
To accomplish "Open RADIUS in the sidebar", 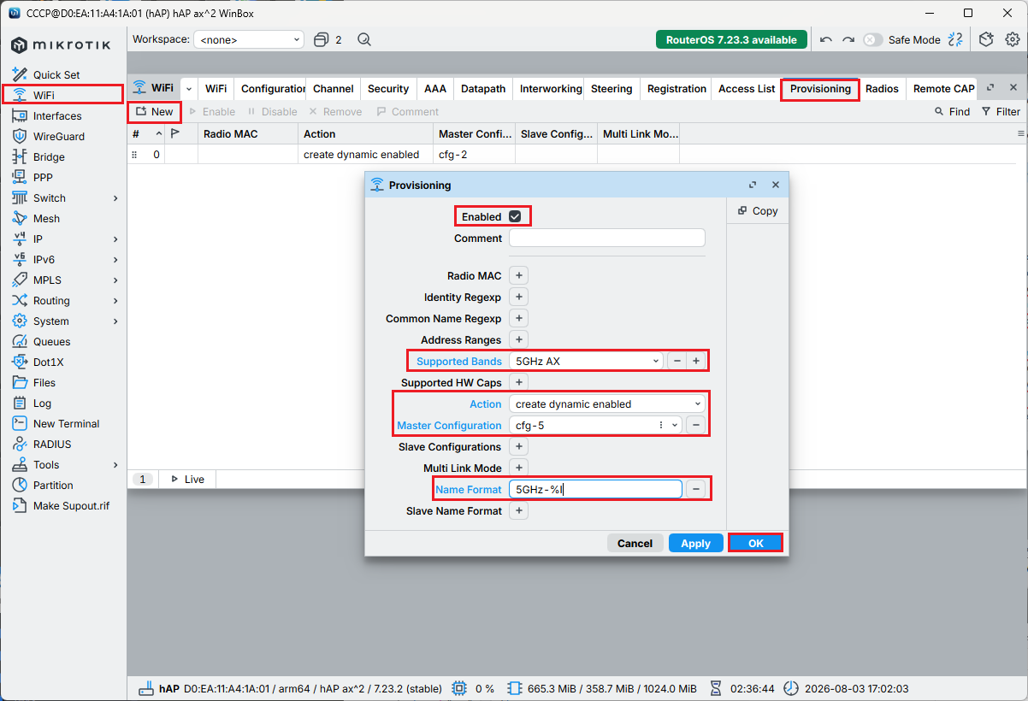I will pyautogui.click(x=52, y=444).
